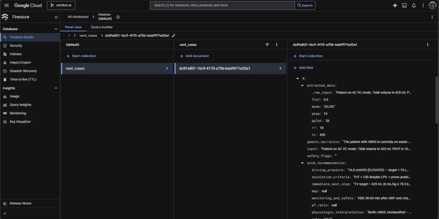Open the ventlive-ai project selector
This screenshot has width=439, height=219.
[61, 5]
